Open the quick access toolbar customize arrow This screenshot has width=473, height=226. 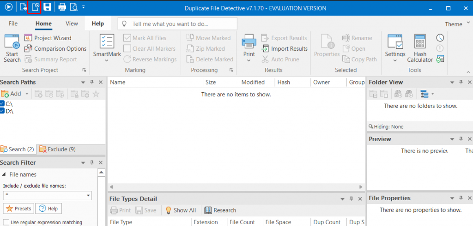coord(83,6)
